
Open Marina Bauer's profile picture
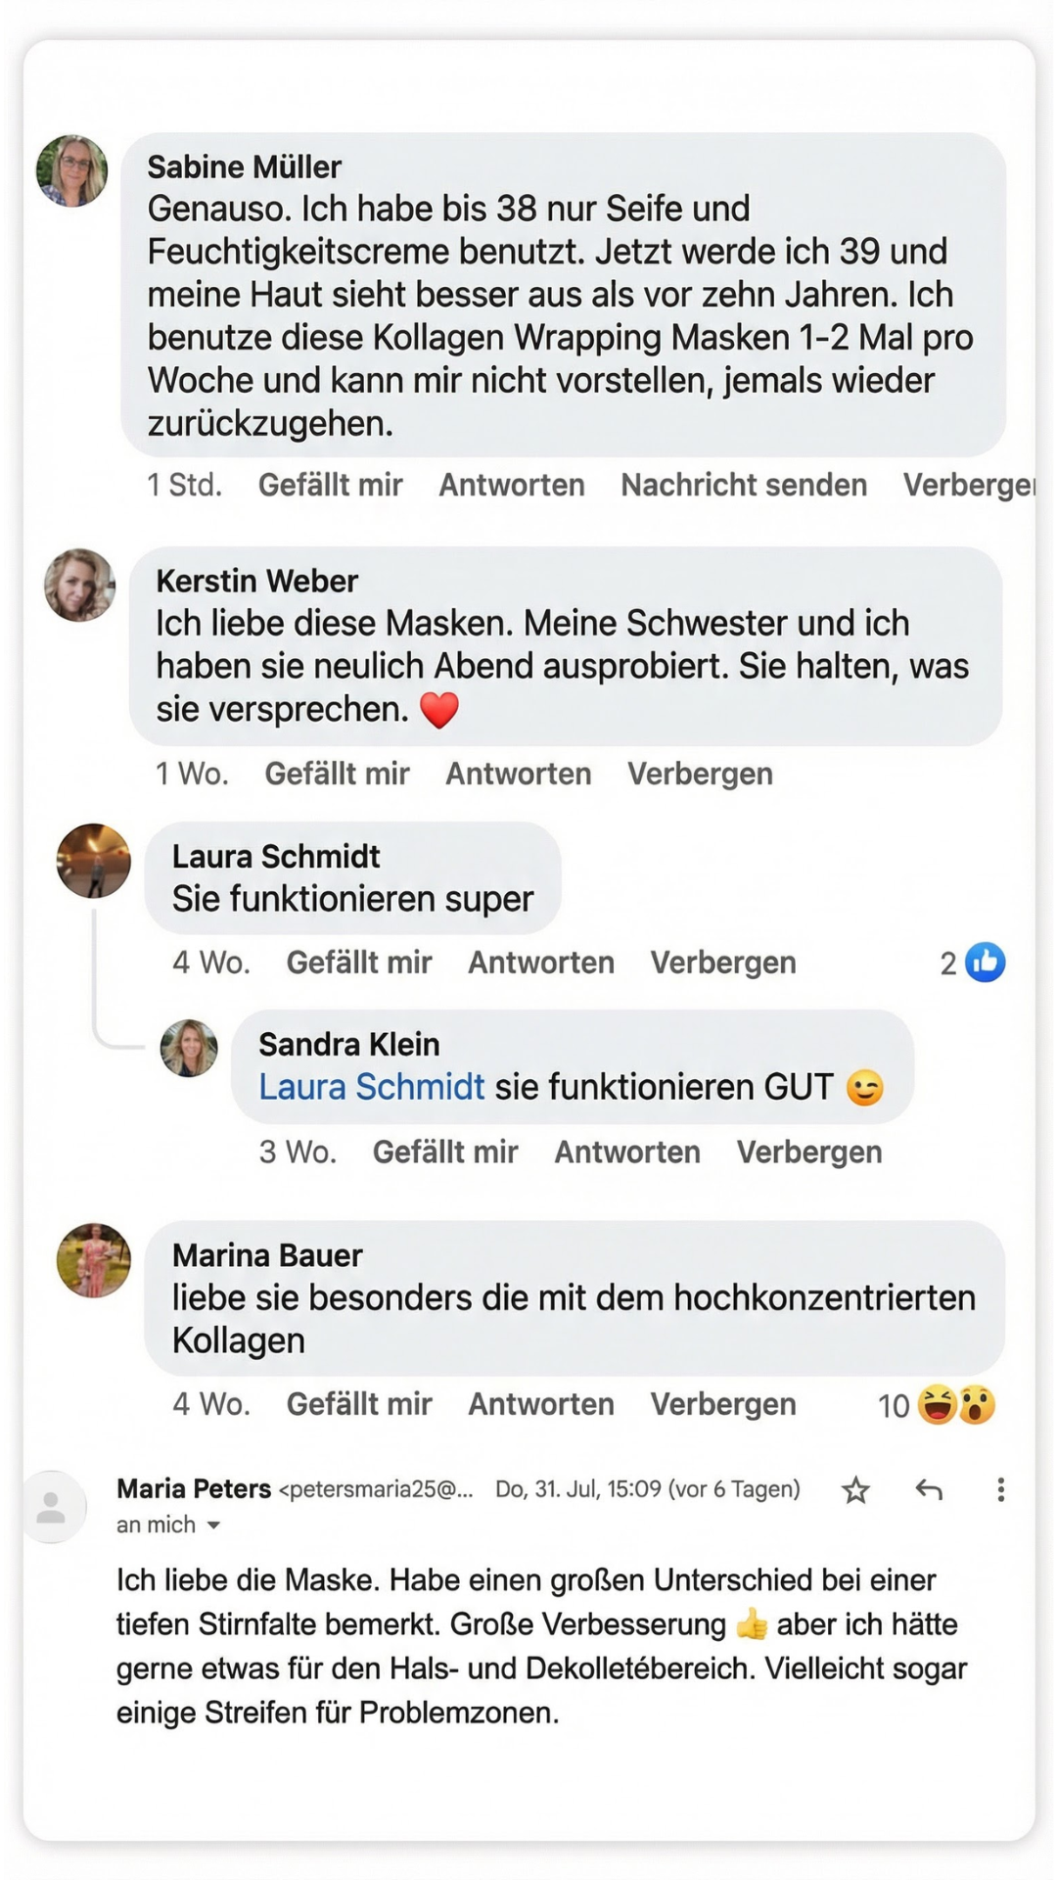point(94,1260)
